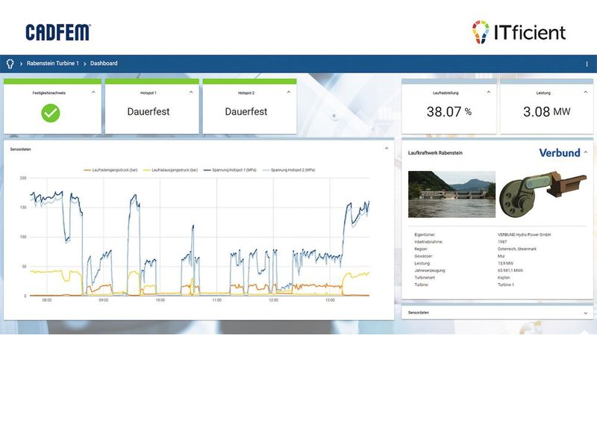Open the Dashboard breadcrumb item
The width and height of the screenshot is (597, 448).
click(x=104, y=63)
